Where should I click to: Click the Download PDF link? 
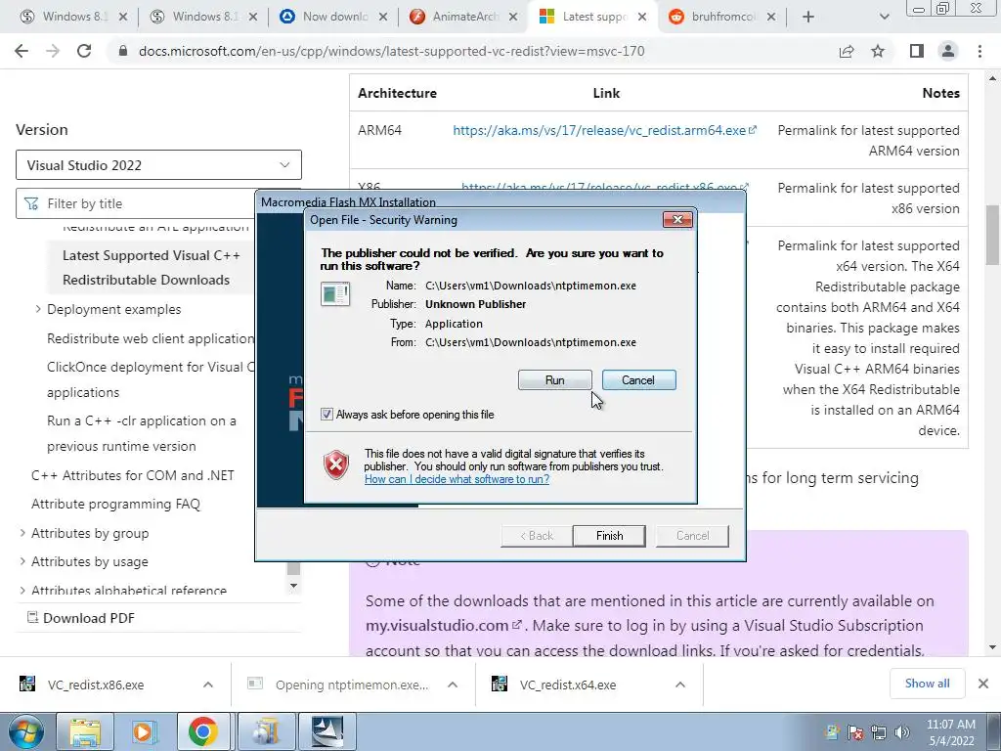[81, 618]
